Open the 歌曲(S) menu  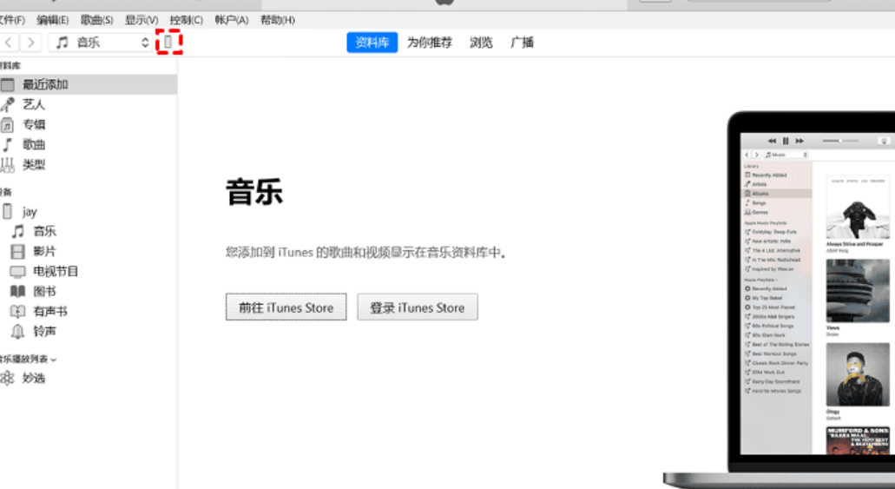click(x=96, y=20)
